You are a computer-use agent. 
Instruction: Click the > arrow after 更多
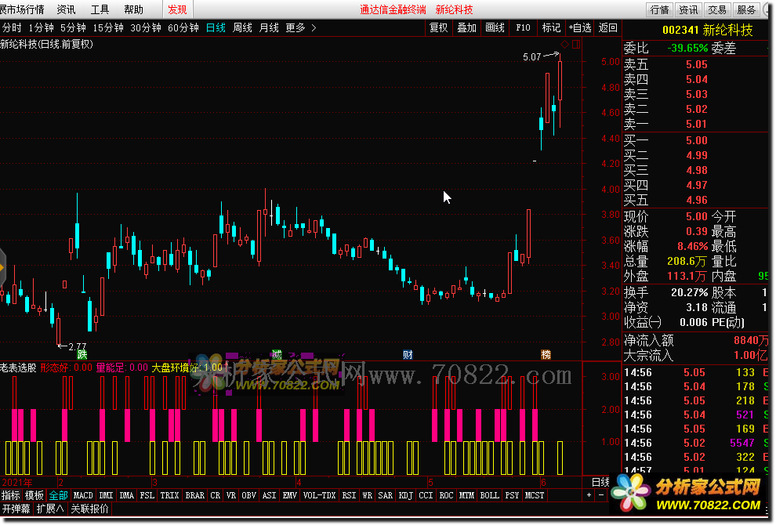[314, 27]
